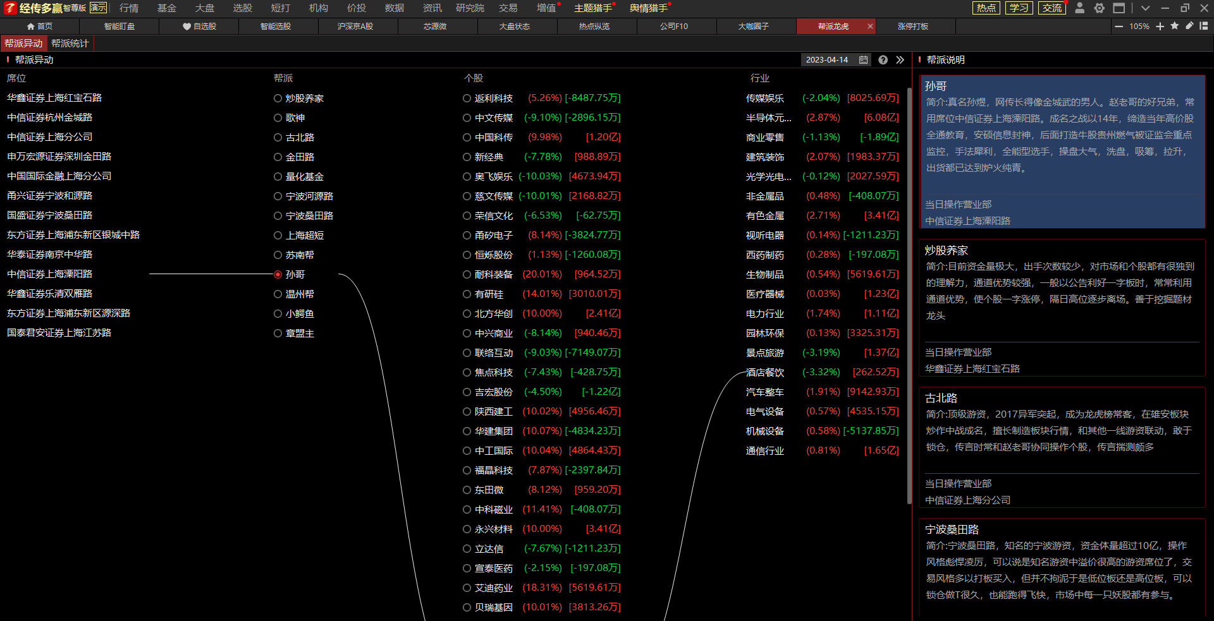Zoom in with the plus icon
Image resolution: width=1214 pixels, height=621 pixels.
pos(1160,27)
